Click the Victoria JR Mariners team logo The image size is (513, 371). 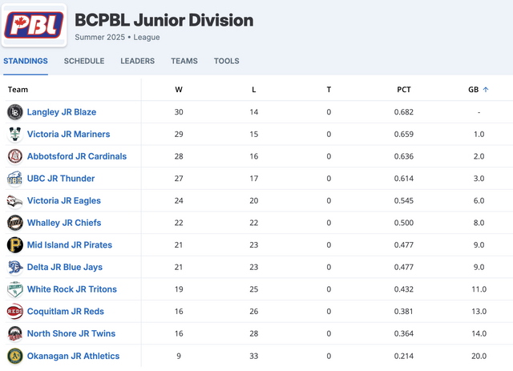15,134
